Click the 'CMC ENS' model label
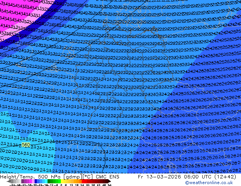The image size is (241, 186). point(108,177)
